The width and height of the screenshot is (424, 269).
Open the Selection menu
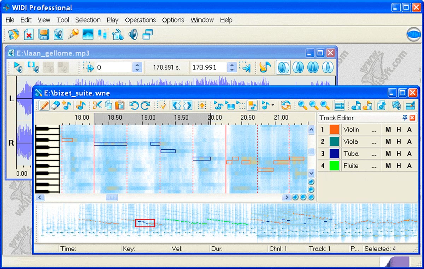click(x=88, y=20)
